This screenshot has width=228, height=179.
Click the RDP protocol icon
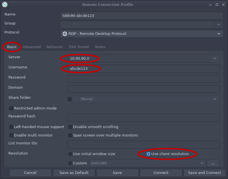[x=65, y=34]
